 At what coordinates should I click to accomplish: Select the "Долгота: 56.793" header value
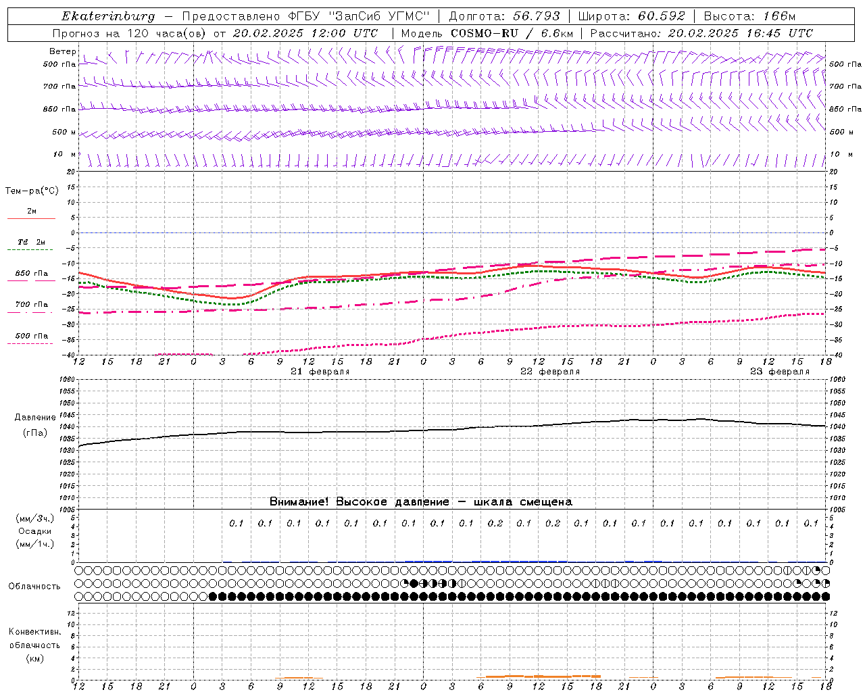tap(503, 16)
